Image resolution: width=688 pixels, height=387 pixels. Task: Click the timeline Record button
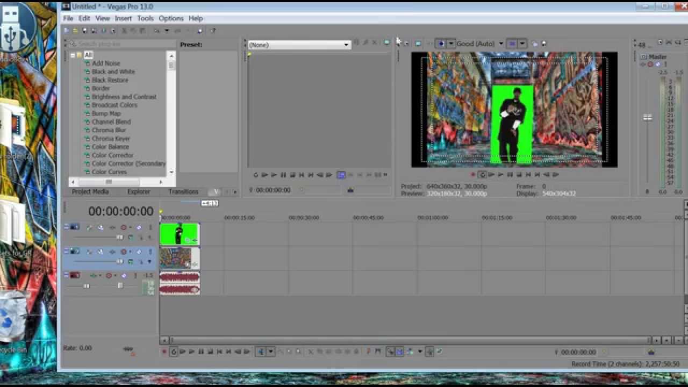coord(164,352)
